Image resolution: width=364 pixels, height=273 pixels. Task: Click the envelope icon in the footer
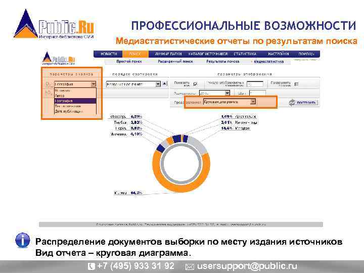click(x=190, y=267)
